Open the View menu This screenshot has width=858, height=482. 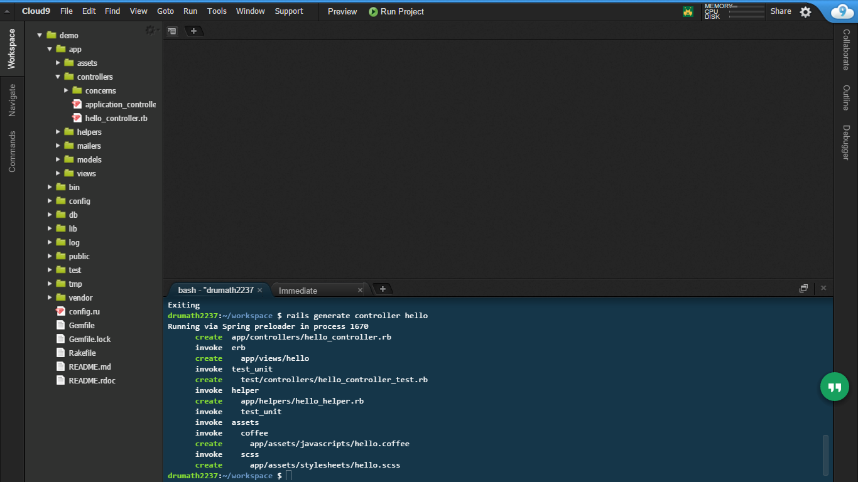[x=139, y=11]
